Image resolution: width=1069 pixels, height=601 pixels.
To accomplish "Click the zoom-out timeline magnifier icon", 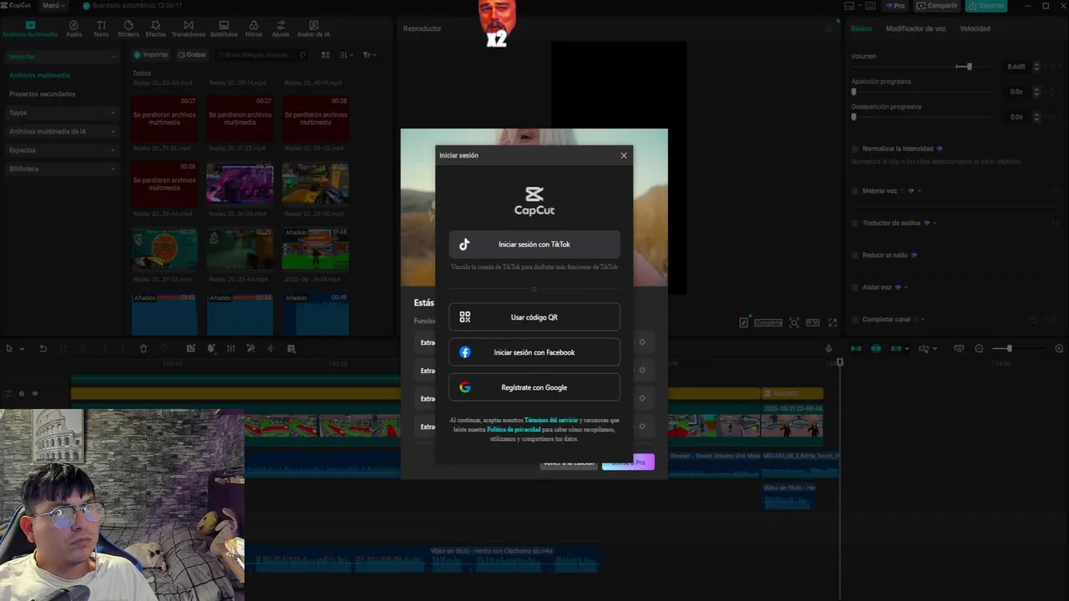I will point(979,348).
